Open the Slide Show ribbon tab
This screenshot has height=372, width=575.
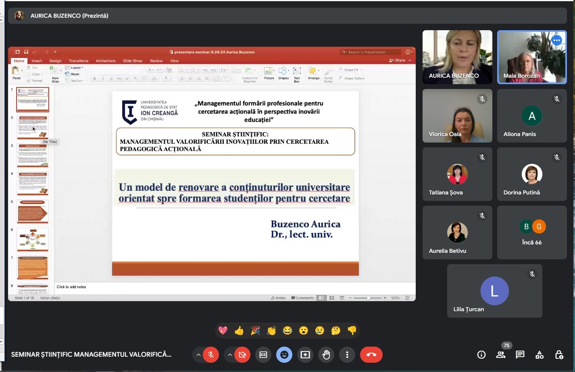click(132, 61)
